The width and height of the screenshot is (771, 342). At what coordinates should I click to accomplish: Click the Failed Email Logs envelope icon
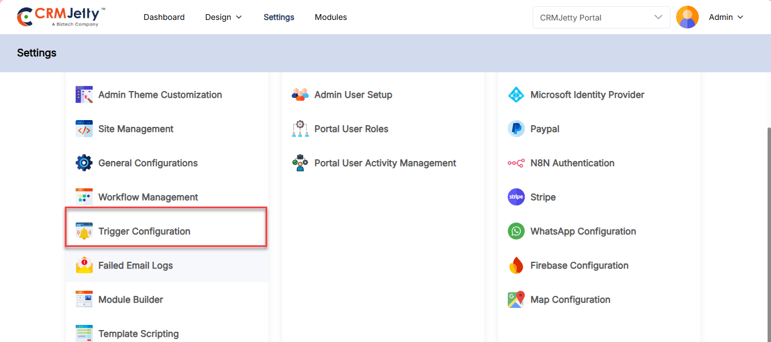click(84, 266)
